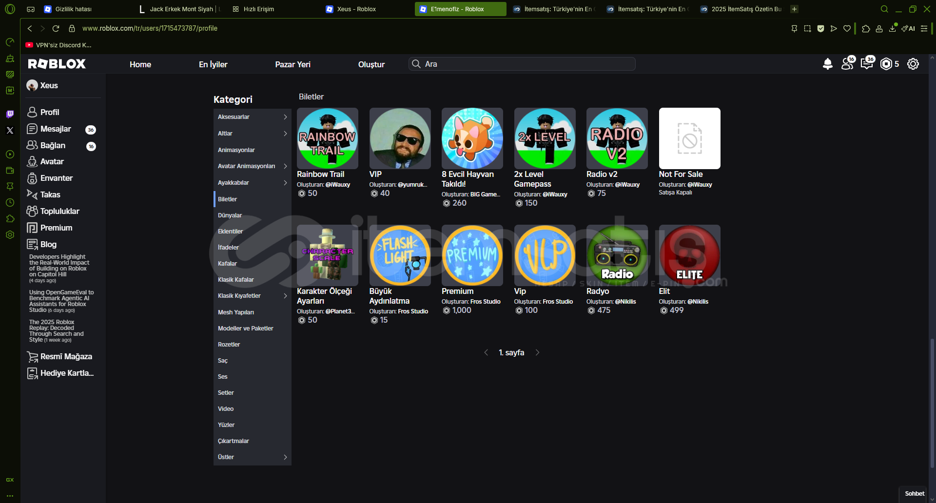Open X (Twitter) in the Opera sidebar

(x=10, y=130)
